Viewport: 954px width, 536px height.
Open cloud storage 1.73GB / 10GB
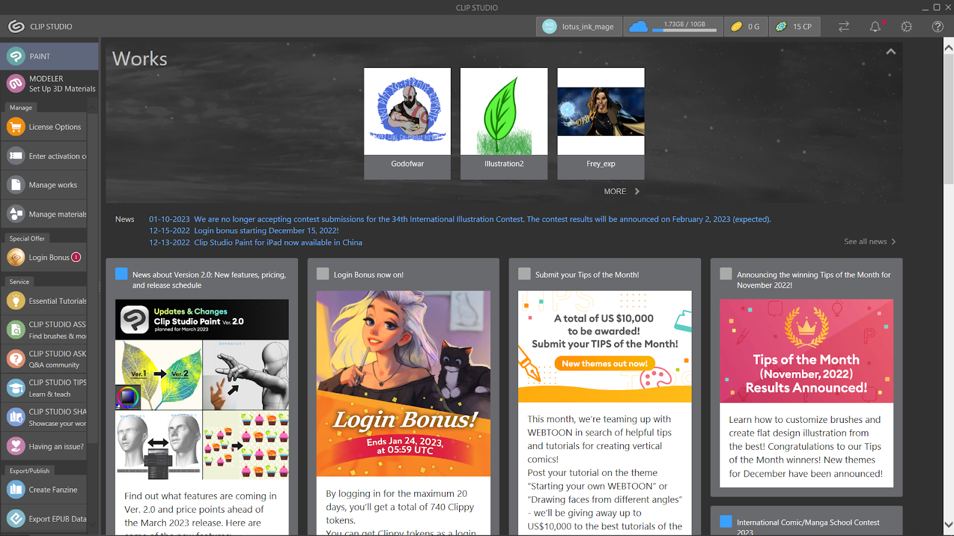click(x=673, y=26)
